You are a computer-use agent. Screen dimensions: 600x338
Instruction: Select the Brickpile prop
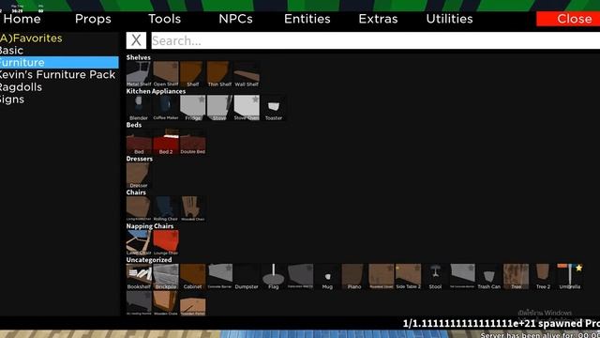tap(166, 277)
